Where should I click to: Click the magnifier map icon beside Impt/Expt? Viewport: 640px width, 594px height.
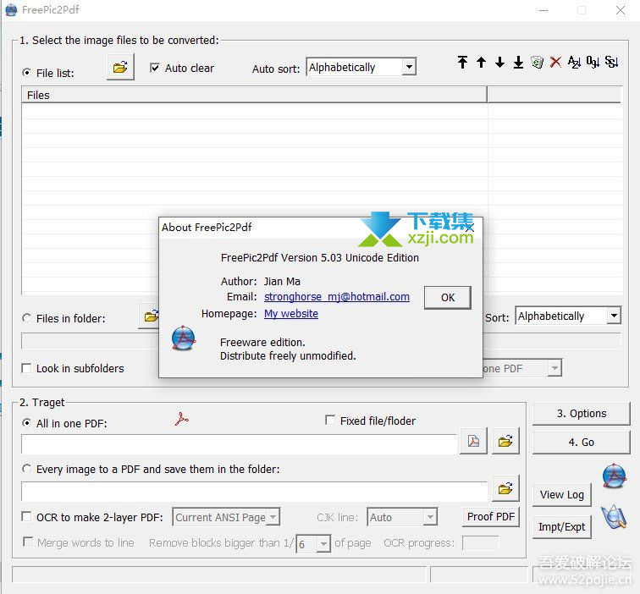614,517
